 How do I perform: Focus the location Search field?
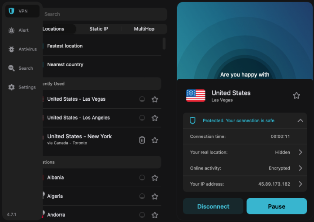click(x=105, y=14)
